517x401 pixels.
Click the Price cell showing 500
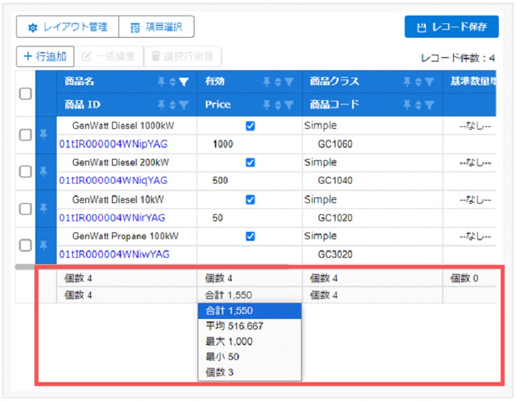pos(249,180)
